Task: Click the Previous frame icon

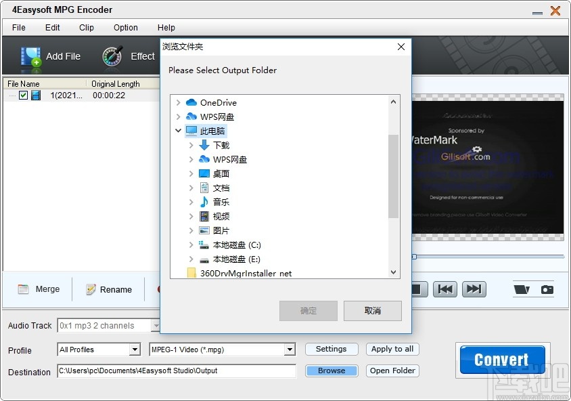Action: click(x=446, y=289)
